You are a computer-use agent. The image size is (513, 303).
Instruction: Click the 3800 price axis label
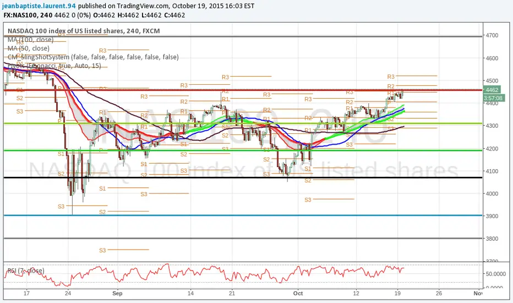pos(492,239)
